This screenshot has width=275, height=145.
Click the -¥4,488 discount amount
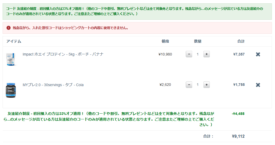[238, 114]
